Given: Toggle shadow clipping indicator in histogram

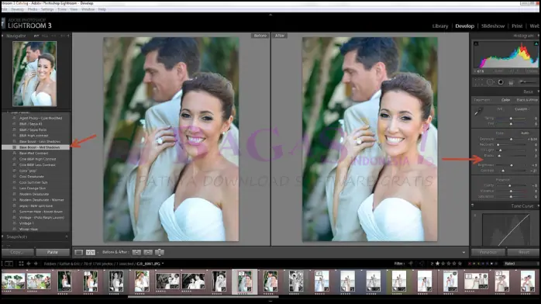Looking at the screenshot, I should click(476, 44).
